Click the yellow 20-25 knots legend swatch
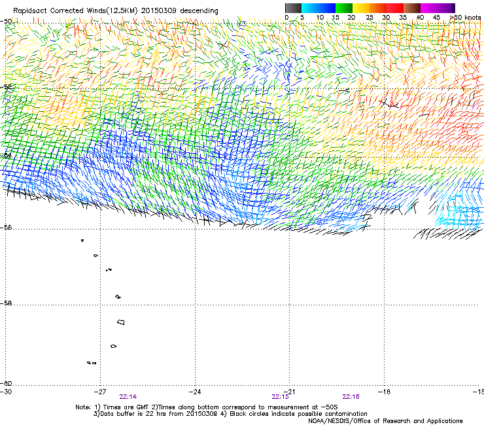484x425 pixels. 361,8
